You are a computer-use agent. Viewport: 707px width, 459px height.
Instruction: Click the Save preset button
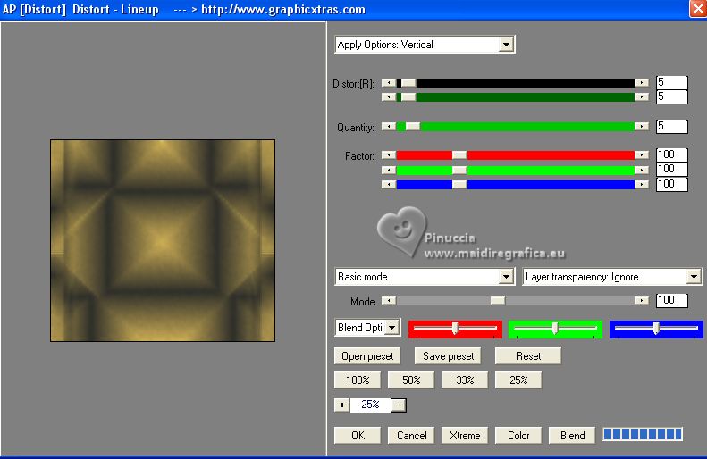448,355
